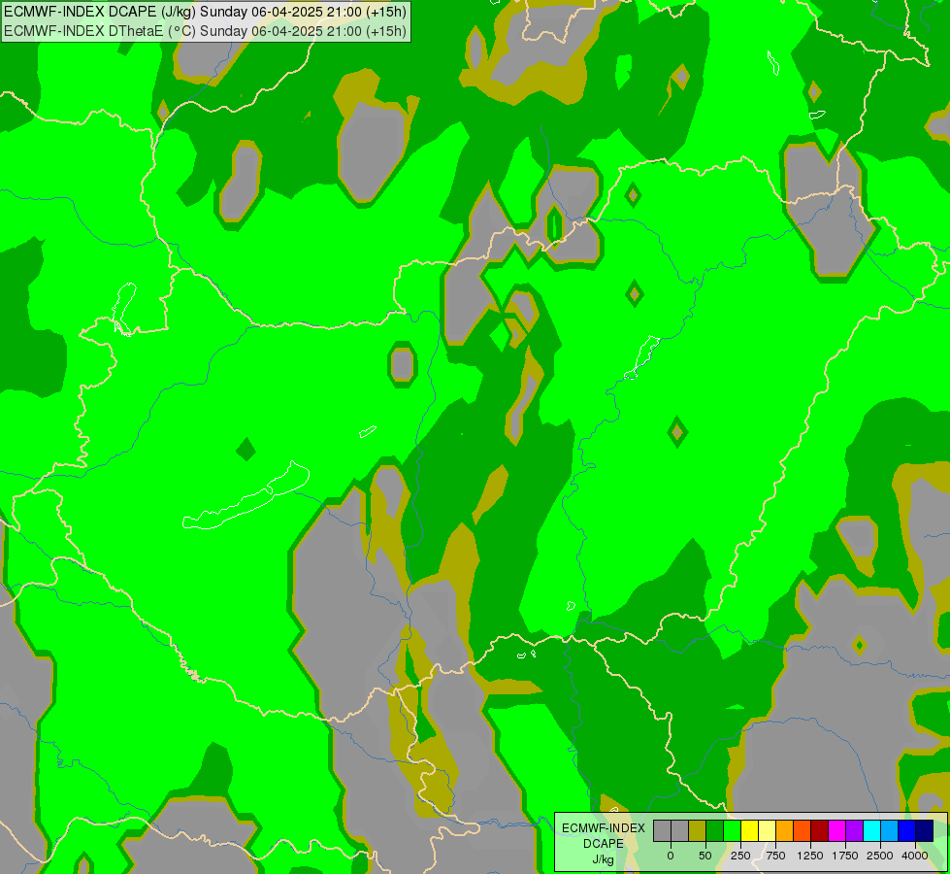Click the ECMWF-INDEX DThetaE title line
The image size is (950, 874).
[x=206, y=31]
